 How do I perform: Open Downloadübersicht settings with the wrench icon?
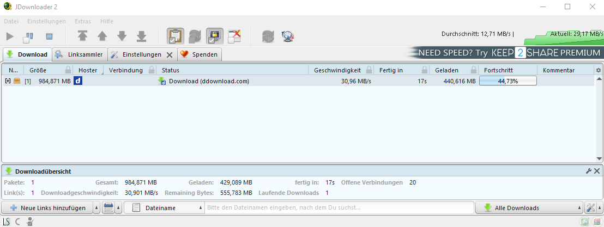pos(589,171)
